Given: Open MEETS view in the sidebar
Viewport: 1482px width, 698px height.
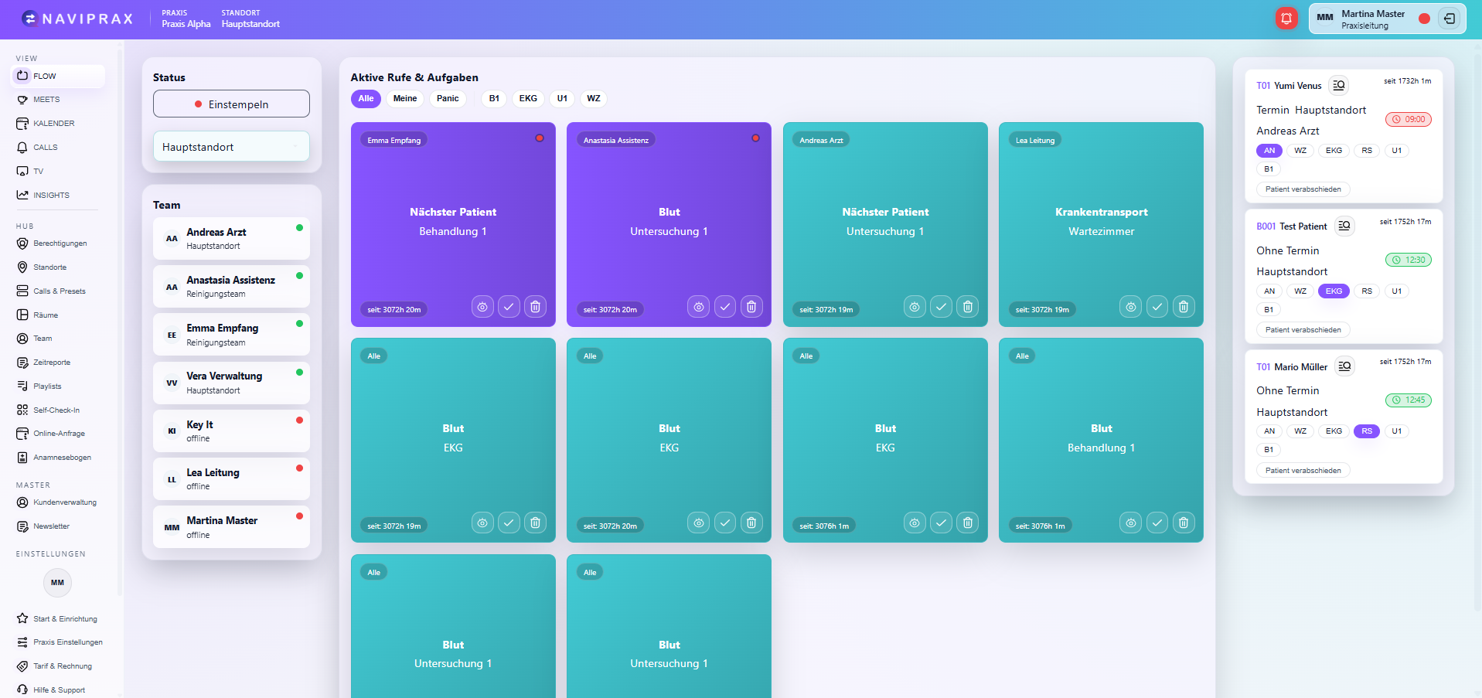Looking at the screenshot, I should click(46, 100).
